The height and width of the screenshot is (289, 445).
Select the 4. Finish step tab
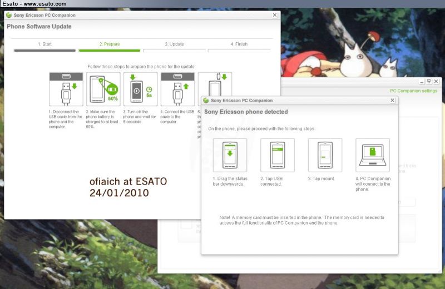click(239, 44)
